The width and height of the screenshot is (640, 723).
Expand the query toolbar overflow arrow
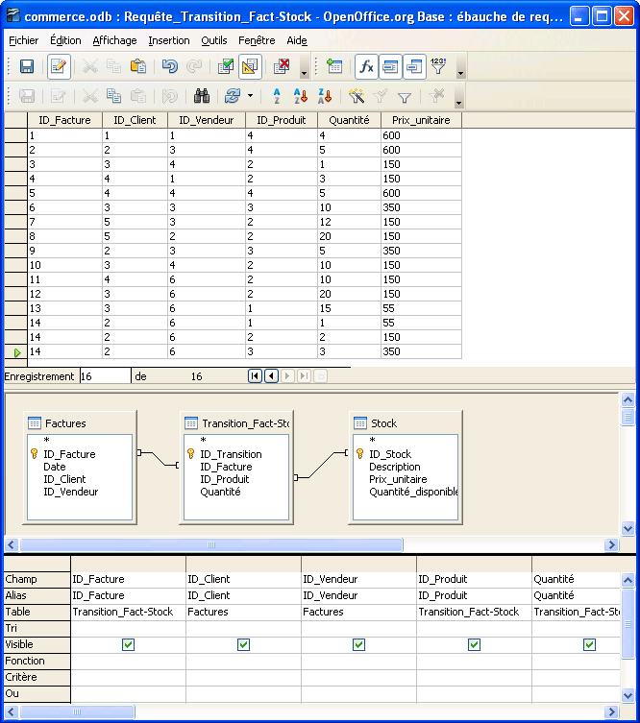(460, 72)
